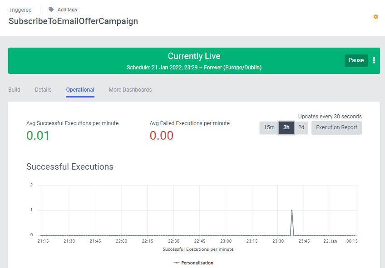The width and height of the screenshot is (385, 268).
Task: Click the Currently Live status heading
Action: point(194,56)
